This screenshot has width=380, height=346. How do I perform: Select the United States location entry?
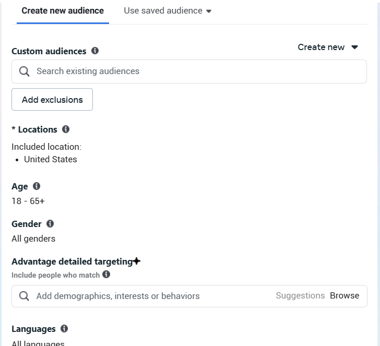[x=51, y=159]
